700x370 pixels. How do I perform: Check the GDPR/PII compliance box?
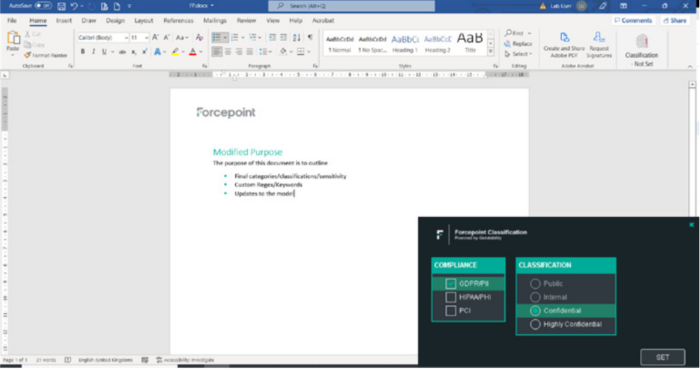click(x=450, y=283)
